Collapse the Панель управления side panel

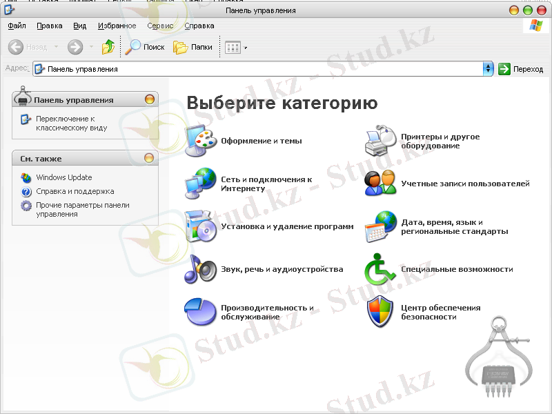[x=150, y=99]
